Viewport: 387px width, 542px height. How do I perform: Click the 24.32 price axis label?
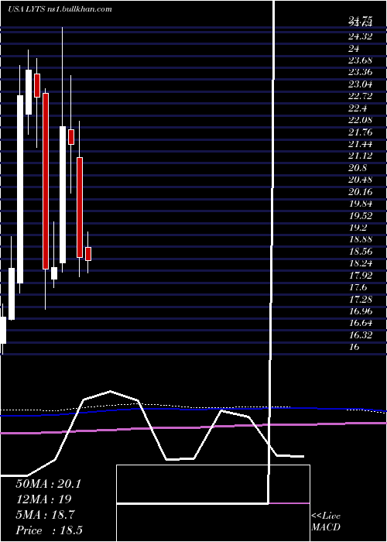361,36
